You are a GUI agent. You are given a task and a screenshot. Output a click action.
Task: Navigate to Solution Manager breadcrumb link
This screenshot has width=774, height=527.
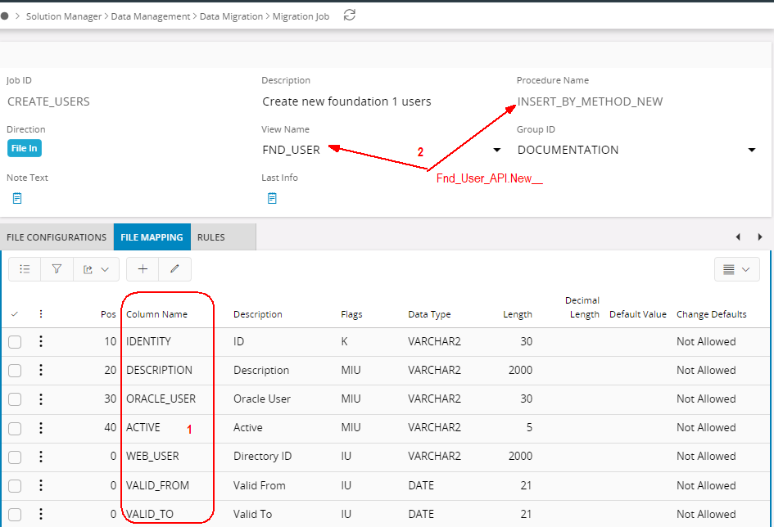[x=64, y=16]
